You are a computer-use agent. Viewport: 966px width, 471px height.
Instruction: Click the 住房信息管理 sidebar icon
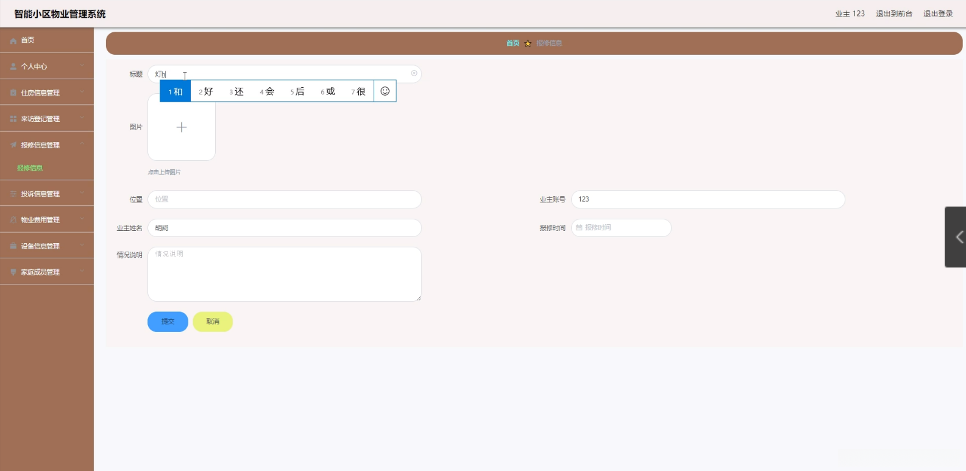coord(13,93)
